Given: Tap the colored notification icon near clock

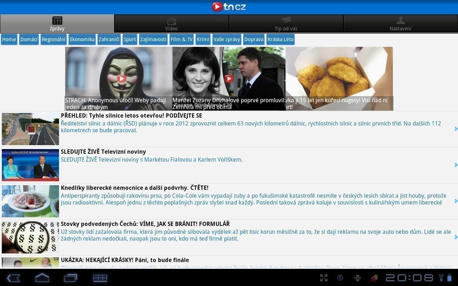Looking at the screenshot, I should 374,278.
